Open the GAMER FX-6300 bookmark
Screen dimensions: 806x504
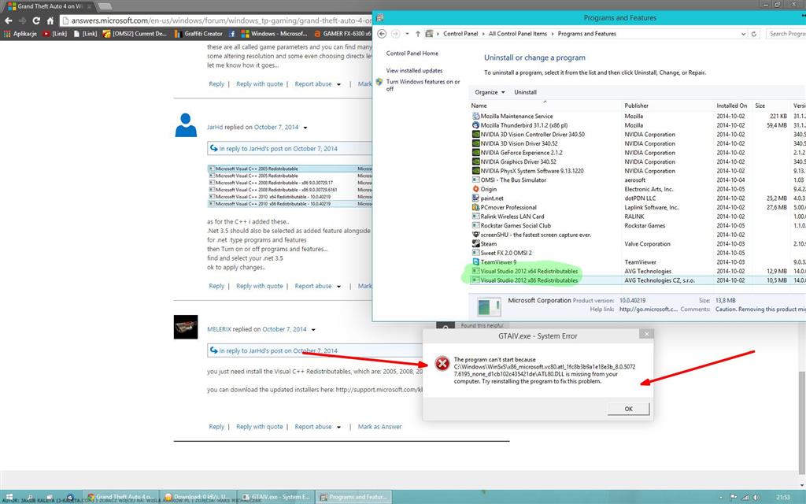(342, 33)
